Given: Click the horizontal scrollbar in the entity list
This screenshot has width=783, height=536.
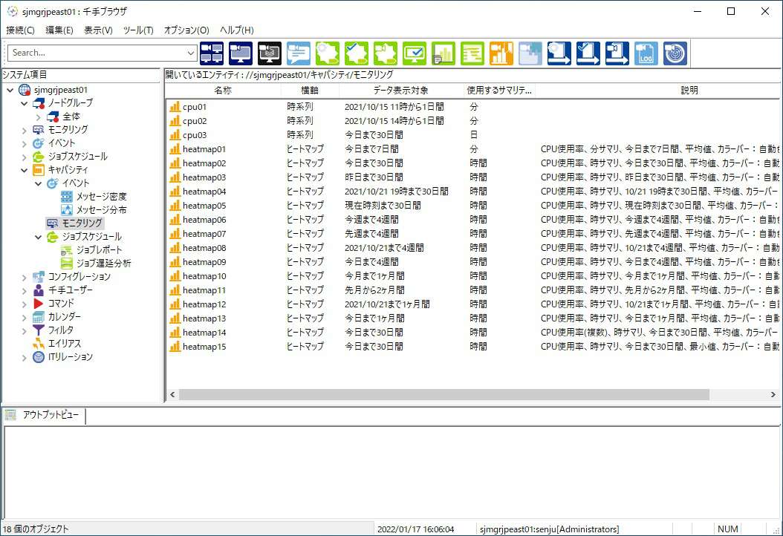Looking at the screenshot, I should tap(444, 395).
